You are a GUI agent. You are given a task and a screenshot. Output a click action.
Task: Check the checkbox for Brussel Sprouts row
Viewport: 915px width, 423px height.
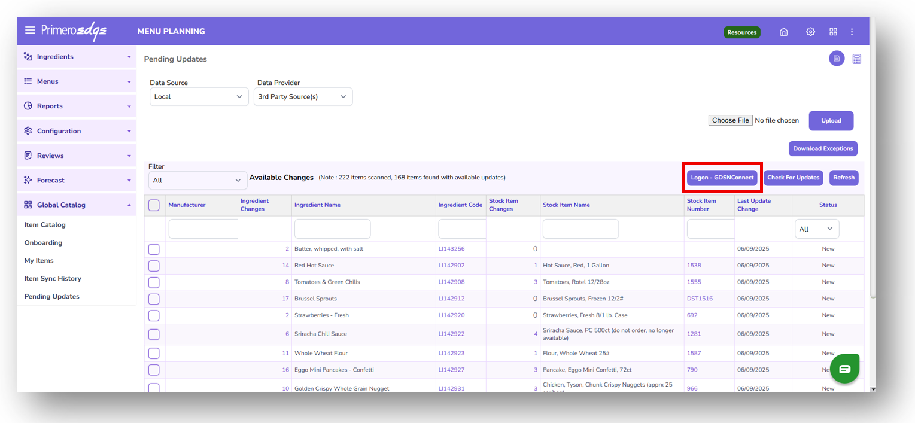point(154,299)
